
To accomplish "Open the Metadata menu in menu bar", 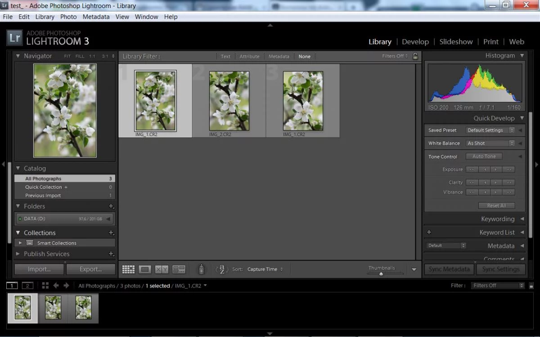I will click(x=96, y=17).
